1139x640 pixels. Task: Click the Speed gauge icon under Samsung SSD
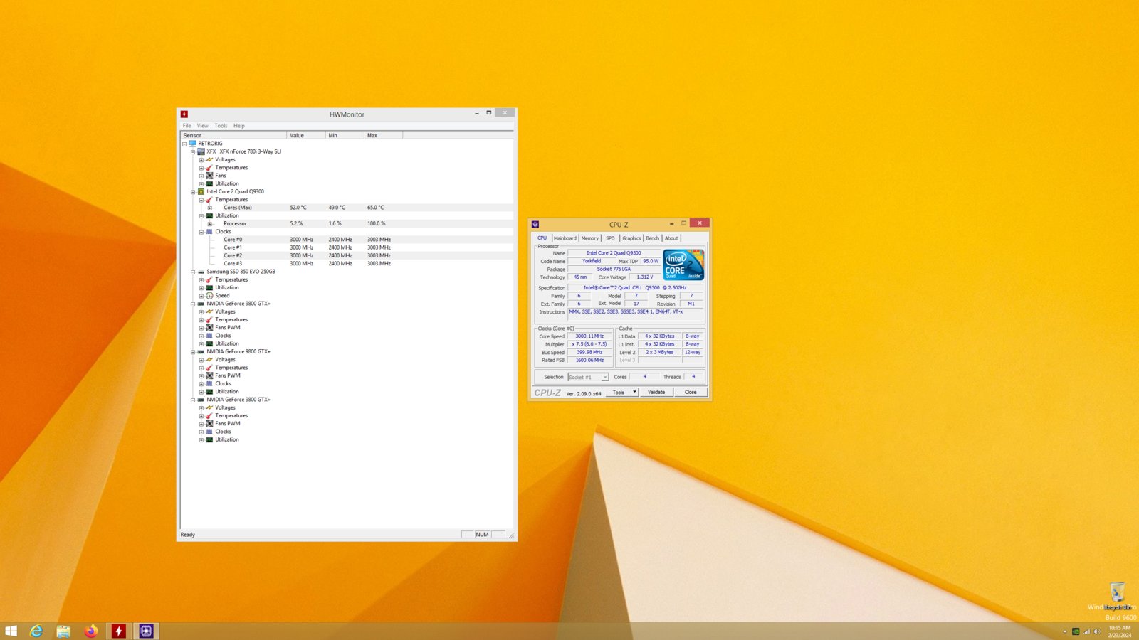[209, 296]
